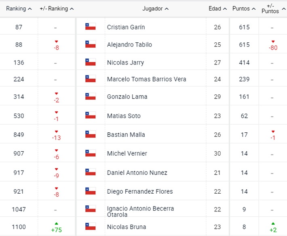The height and width of the screenshot is (236, 287).
Task: Open Daniel Antonio Nunez's player page
Action: (137, 172)
